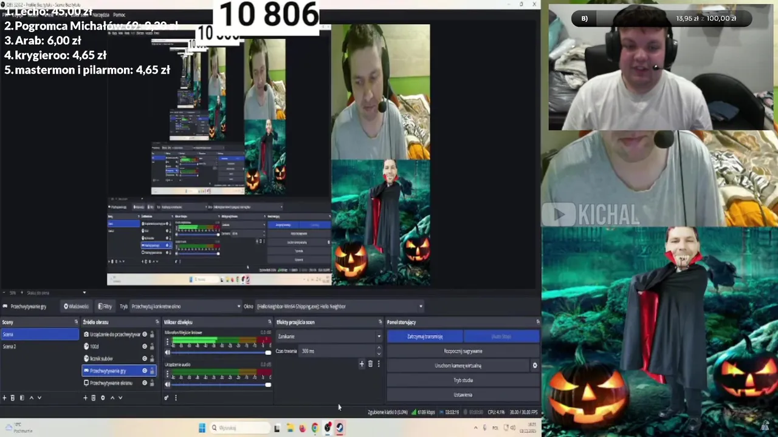778x437 pixels.
Task: Adjust Urządzenie audio volume slider
Action: click(x=221, y=385)
